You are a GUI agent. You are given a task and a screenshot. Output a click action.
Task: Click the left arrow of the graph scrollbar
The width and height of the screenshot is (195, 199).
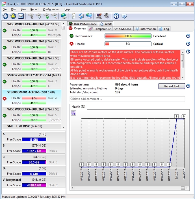[73, 188]
